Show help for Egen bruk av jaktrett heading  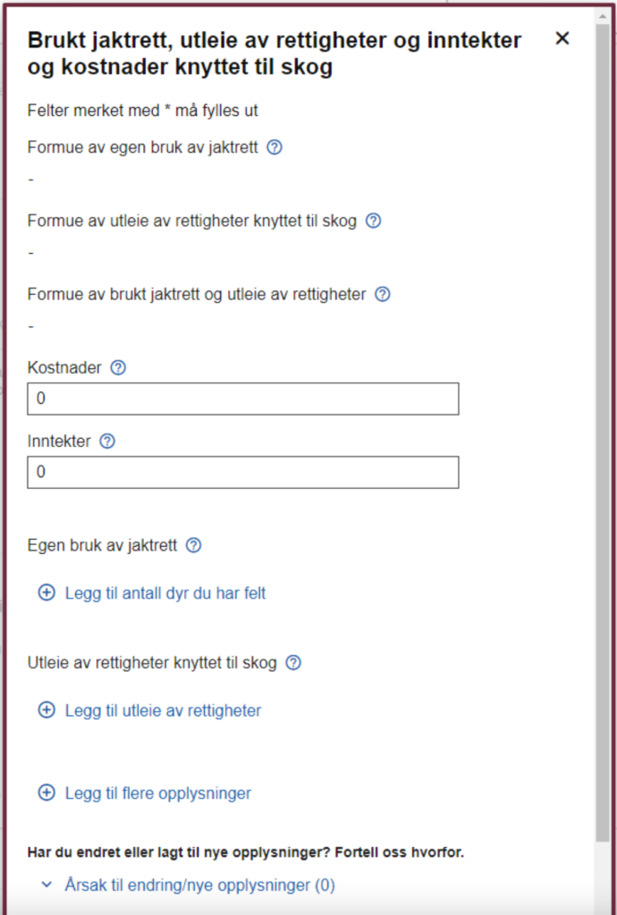point(193,545)
